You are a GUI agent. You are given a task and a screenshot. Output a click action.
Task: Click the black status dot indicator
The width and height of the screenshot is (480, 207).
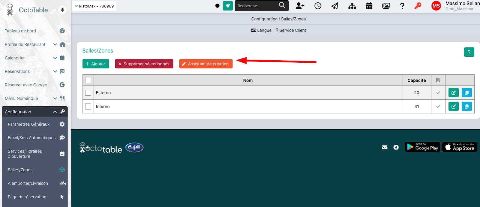[217, 6]
